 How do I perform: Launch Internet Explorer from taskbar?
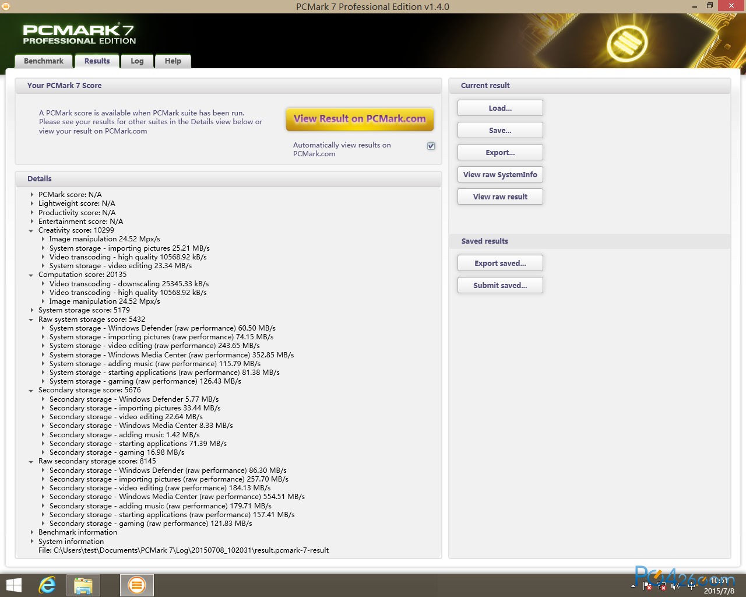click(x=47, y=585)
